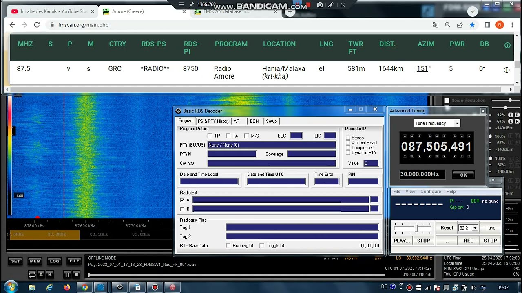This screenshot has width=522, height=293.
Task: Click the R button in the 12% row
Action: click(x=517, y=115)
